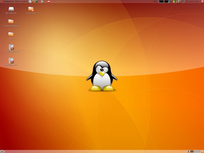
Task: Select the folder named old
Action: 11,34
